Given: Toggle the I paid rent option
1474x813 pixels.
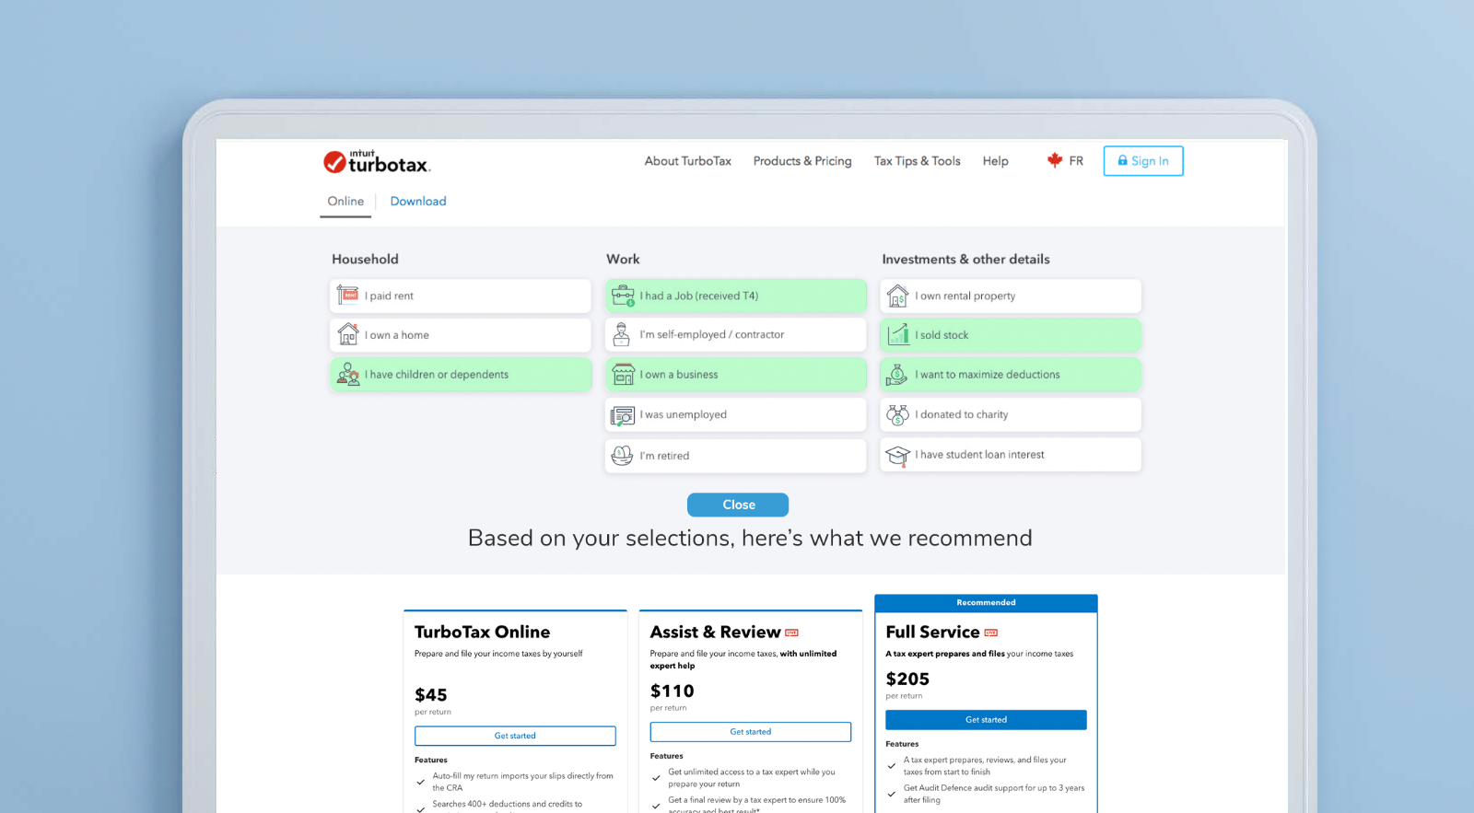Looking at the screenshot, I should click(461, 296).
